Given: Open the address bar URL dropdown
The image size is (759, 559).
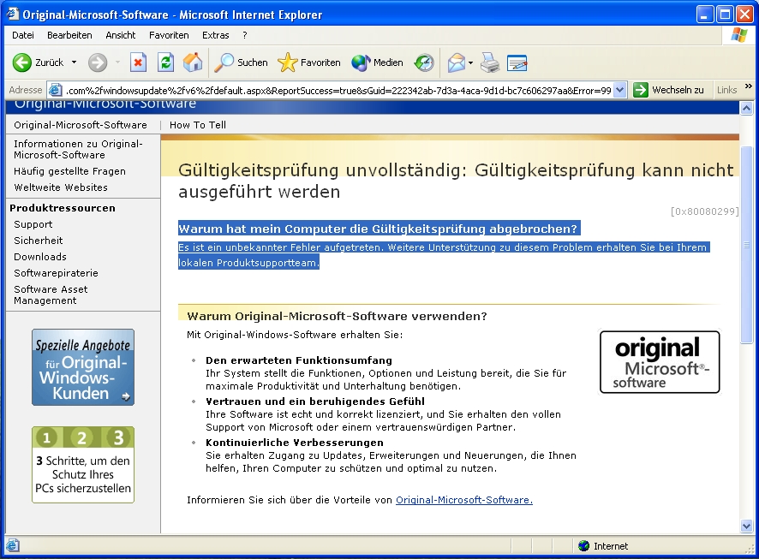Looking at the screenshot, I should click(x=619, y=90).
